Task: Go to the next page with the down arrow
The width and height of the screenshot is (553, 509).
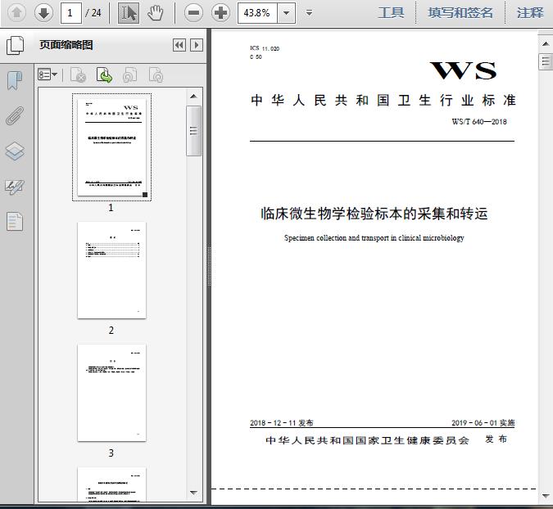Action: click(43, 13)
